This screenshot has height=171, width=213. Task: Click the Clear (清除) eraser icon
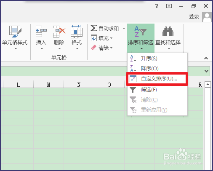pyautogui.click(x=94, y=48)
